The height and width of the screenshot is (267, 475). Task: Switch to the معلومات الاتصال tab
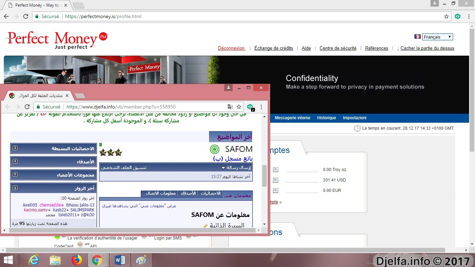pos(159,194)
